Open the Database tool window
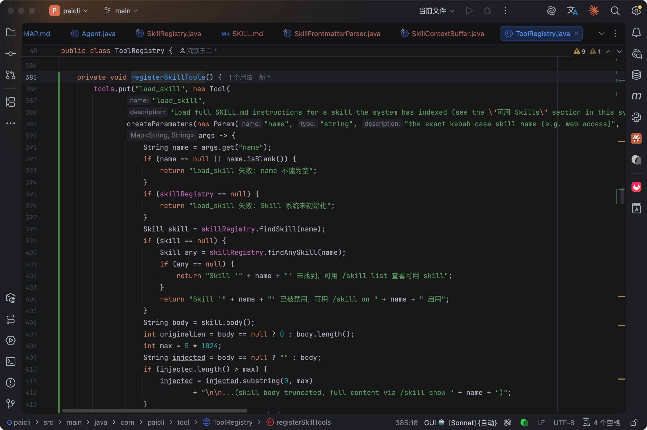This screenshot has width=647, height=430. click(x=636, y=75)
